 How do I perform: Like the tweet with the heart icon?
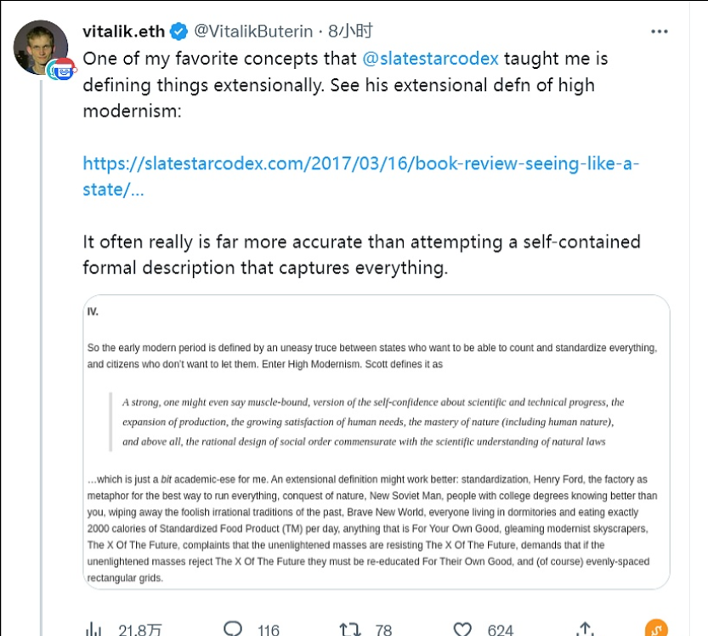(462, 629)
